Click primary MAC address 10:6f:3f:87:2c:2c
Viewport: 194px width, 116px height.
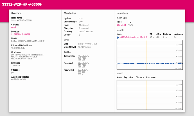pos(18,48)
